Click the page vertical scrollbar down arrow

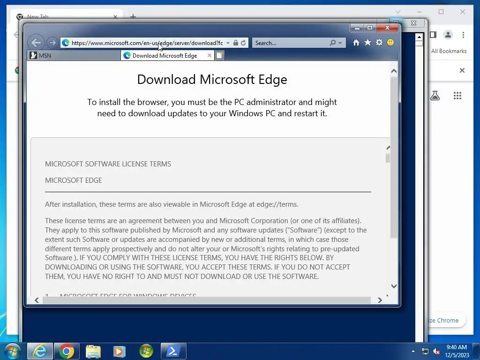point(394,286)
